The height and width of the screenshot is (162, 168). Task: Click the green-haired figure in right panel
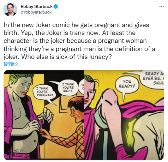89,92
